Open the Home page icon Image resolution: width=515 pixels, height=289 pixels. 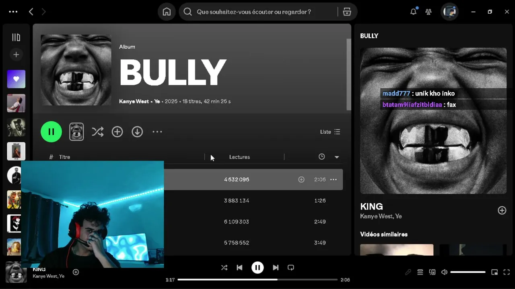coord(167,12)
